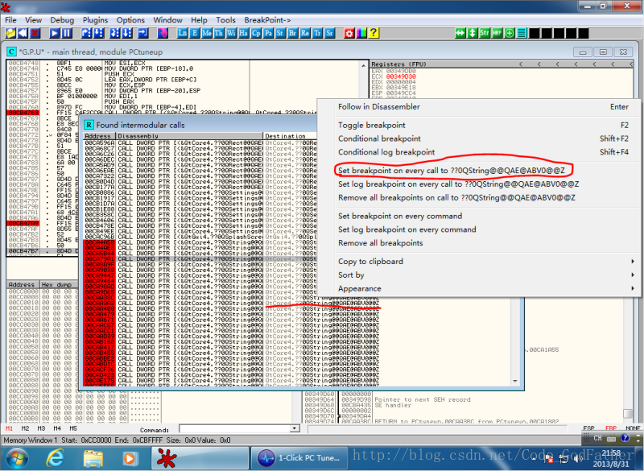Click the rainbow appearance options icon
This screenshot has height=471, width=644.
click(361, 33)
